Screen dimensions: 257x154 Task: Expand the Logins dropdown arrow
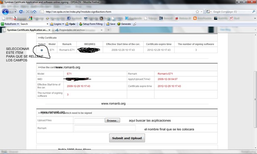(63, 24)
